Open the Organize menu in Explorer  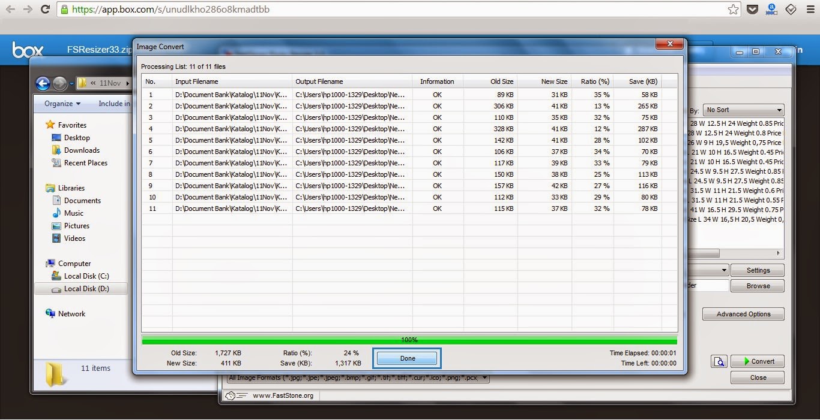pyautogui.click(x=62, y=104)
